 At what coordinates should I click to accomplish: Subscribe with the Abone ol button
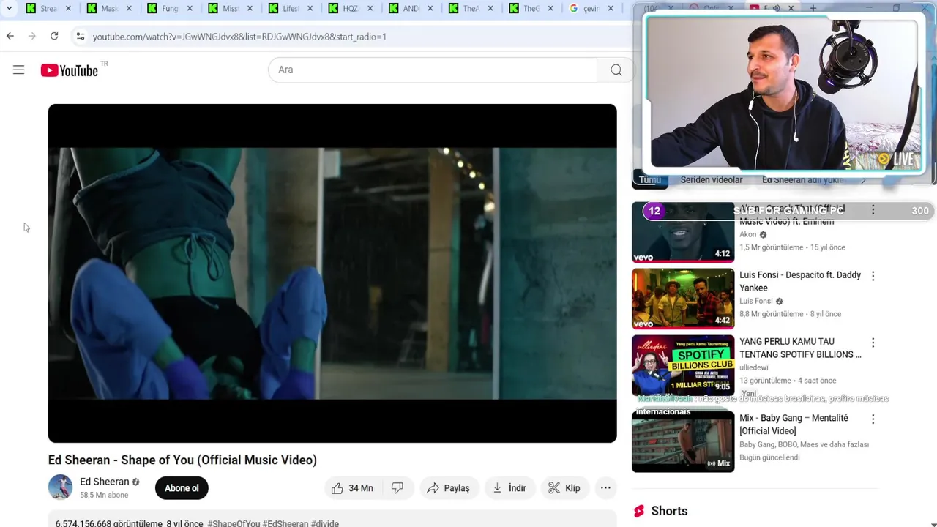(x=182, y=488)
